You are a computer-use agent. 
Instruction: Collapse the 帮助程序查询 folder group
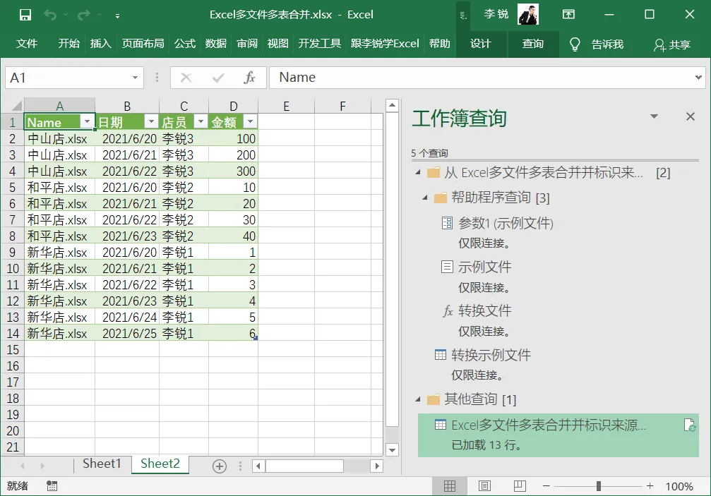[425, 198]
